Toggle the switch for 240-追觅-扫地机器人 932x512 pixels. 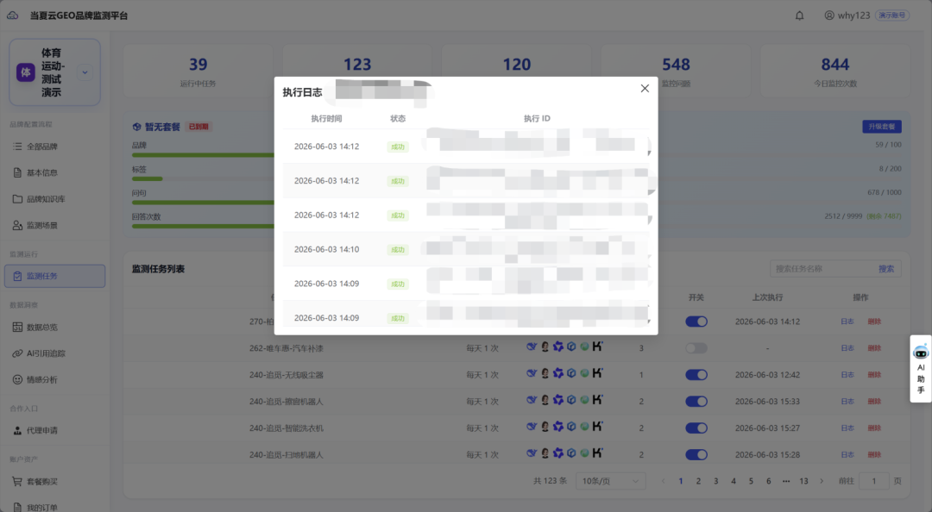point(696,455)
